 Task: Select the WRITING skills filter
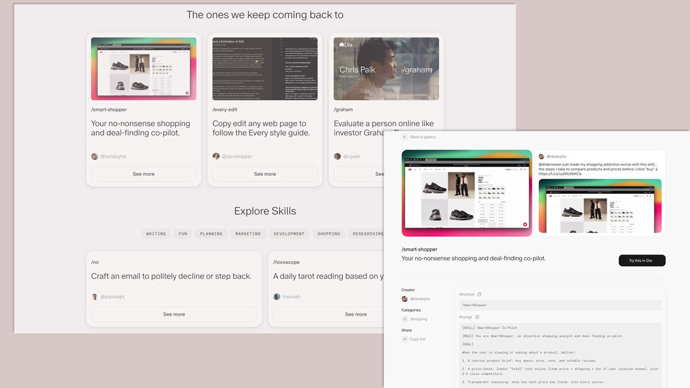click(156, 234)
